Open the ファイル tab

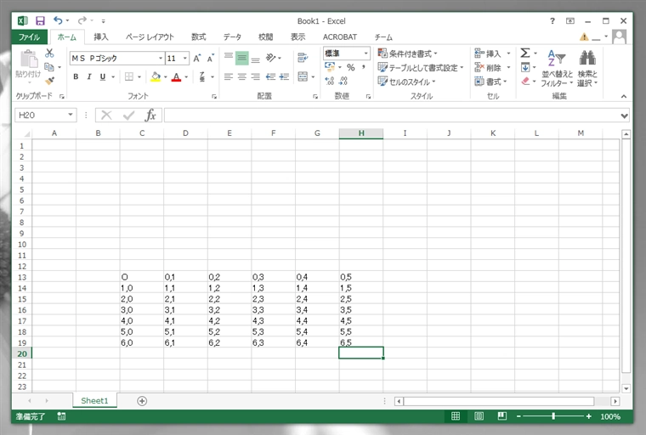pyautogui.click(x=29, y=37)
